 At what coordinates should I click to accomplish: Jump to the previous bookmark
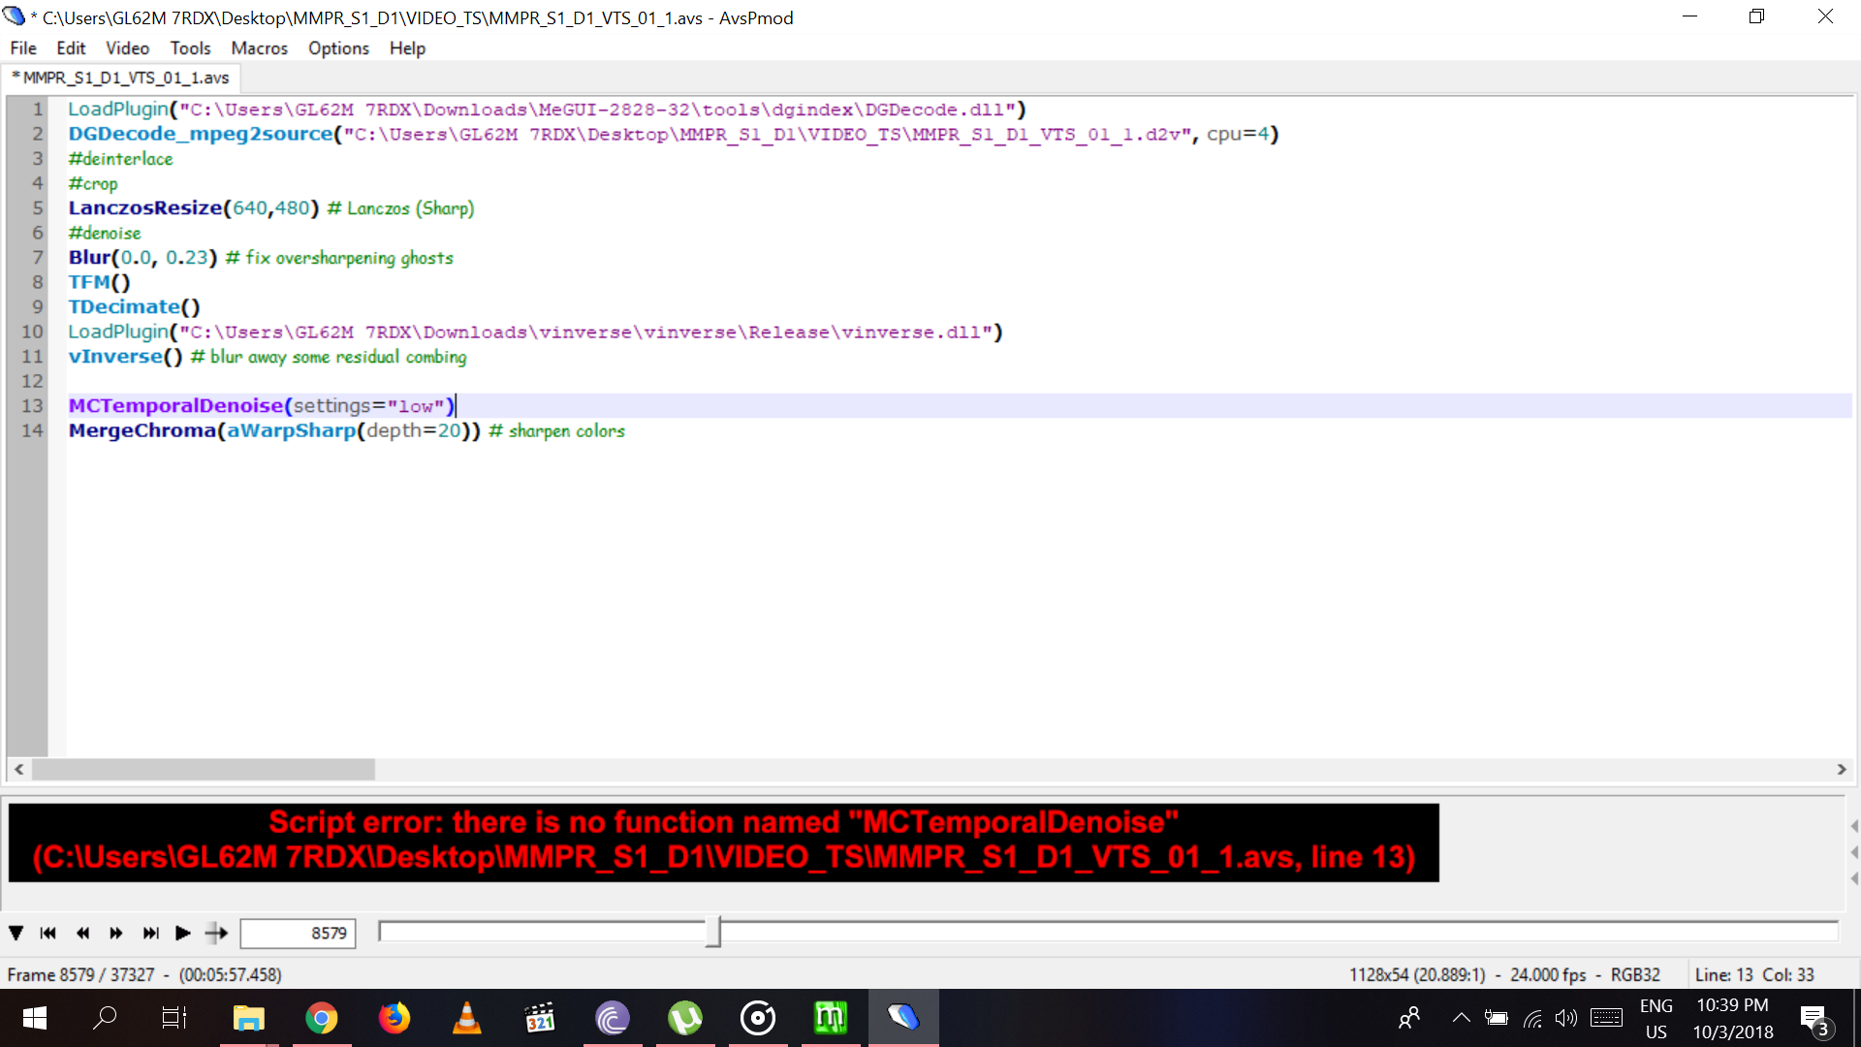pyautogui.click(x=47, y=933)
